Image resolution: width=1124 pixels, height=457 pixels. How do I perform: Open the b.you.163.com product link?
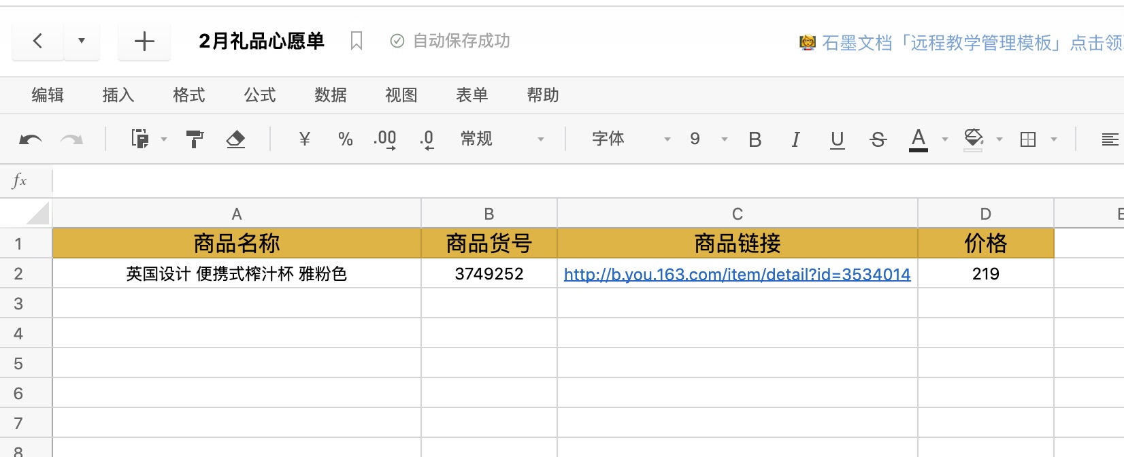737,275
